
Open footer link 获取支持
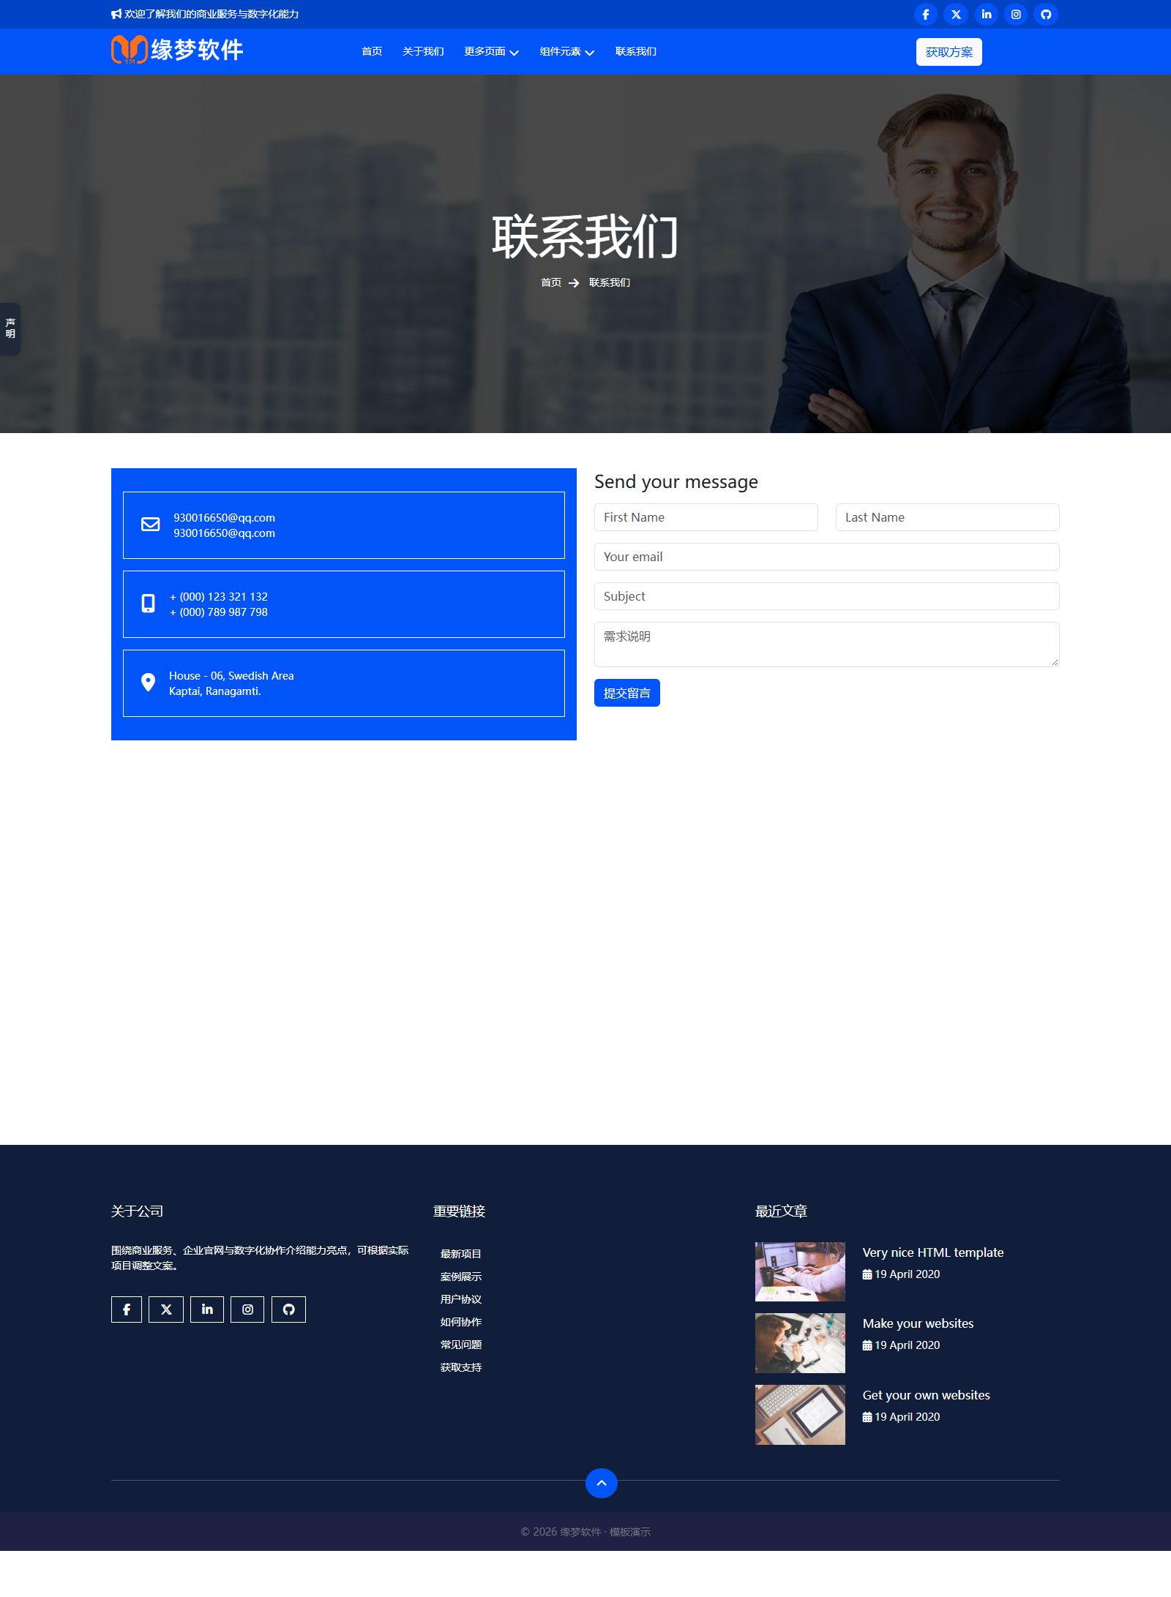pos(460,1367)
